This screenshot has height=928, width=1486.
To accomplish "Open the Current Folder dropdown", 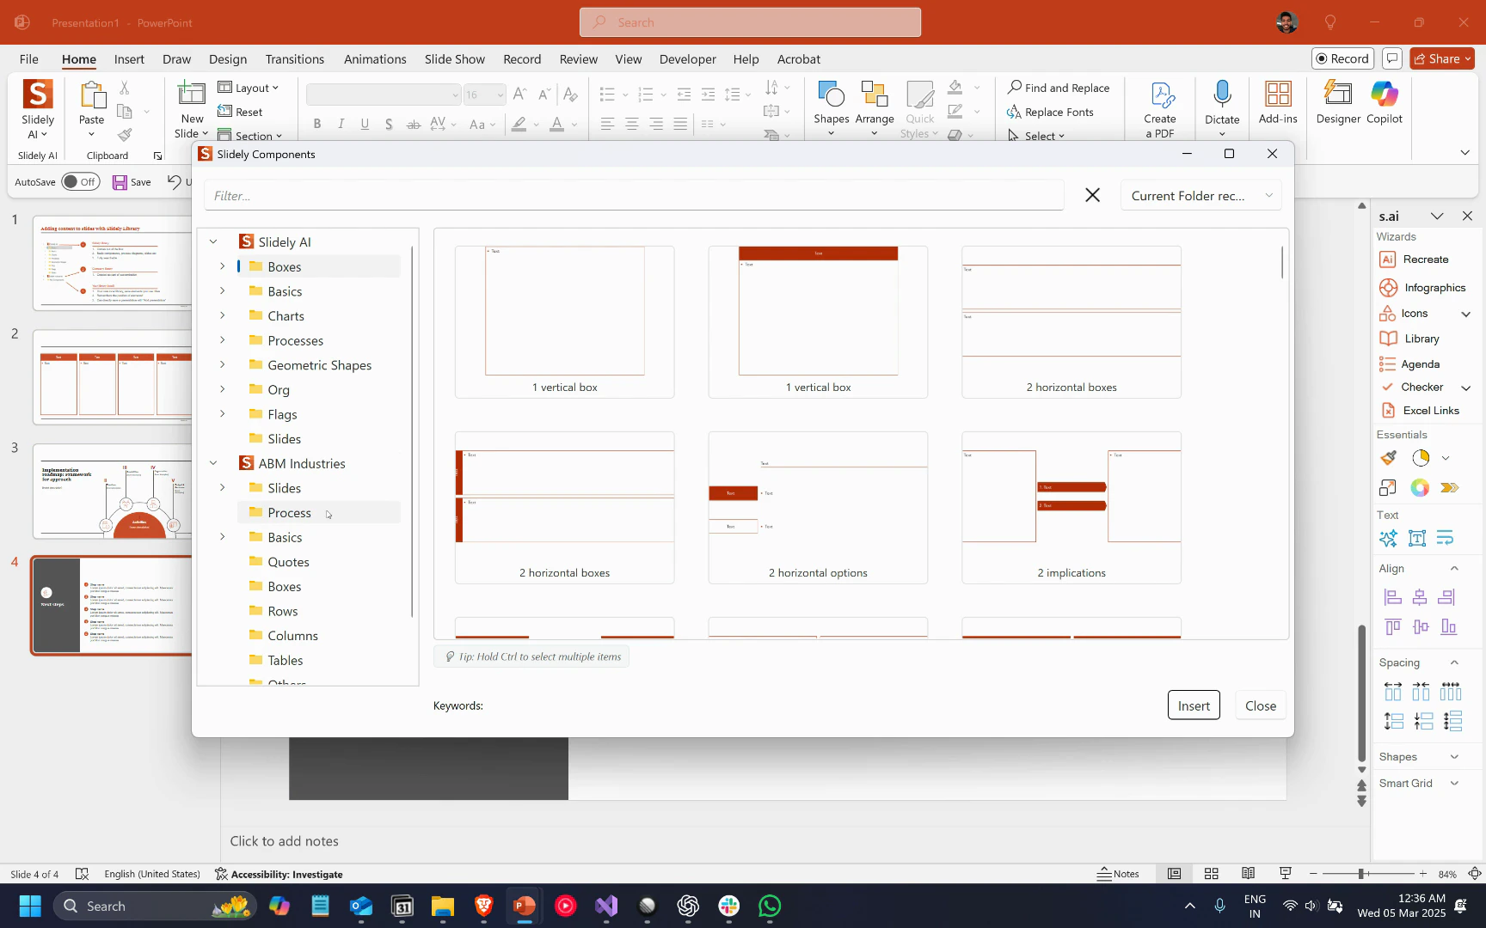I will [x=1200, y=196].
